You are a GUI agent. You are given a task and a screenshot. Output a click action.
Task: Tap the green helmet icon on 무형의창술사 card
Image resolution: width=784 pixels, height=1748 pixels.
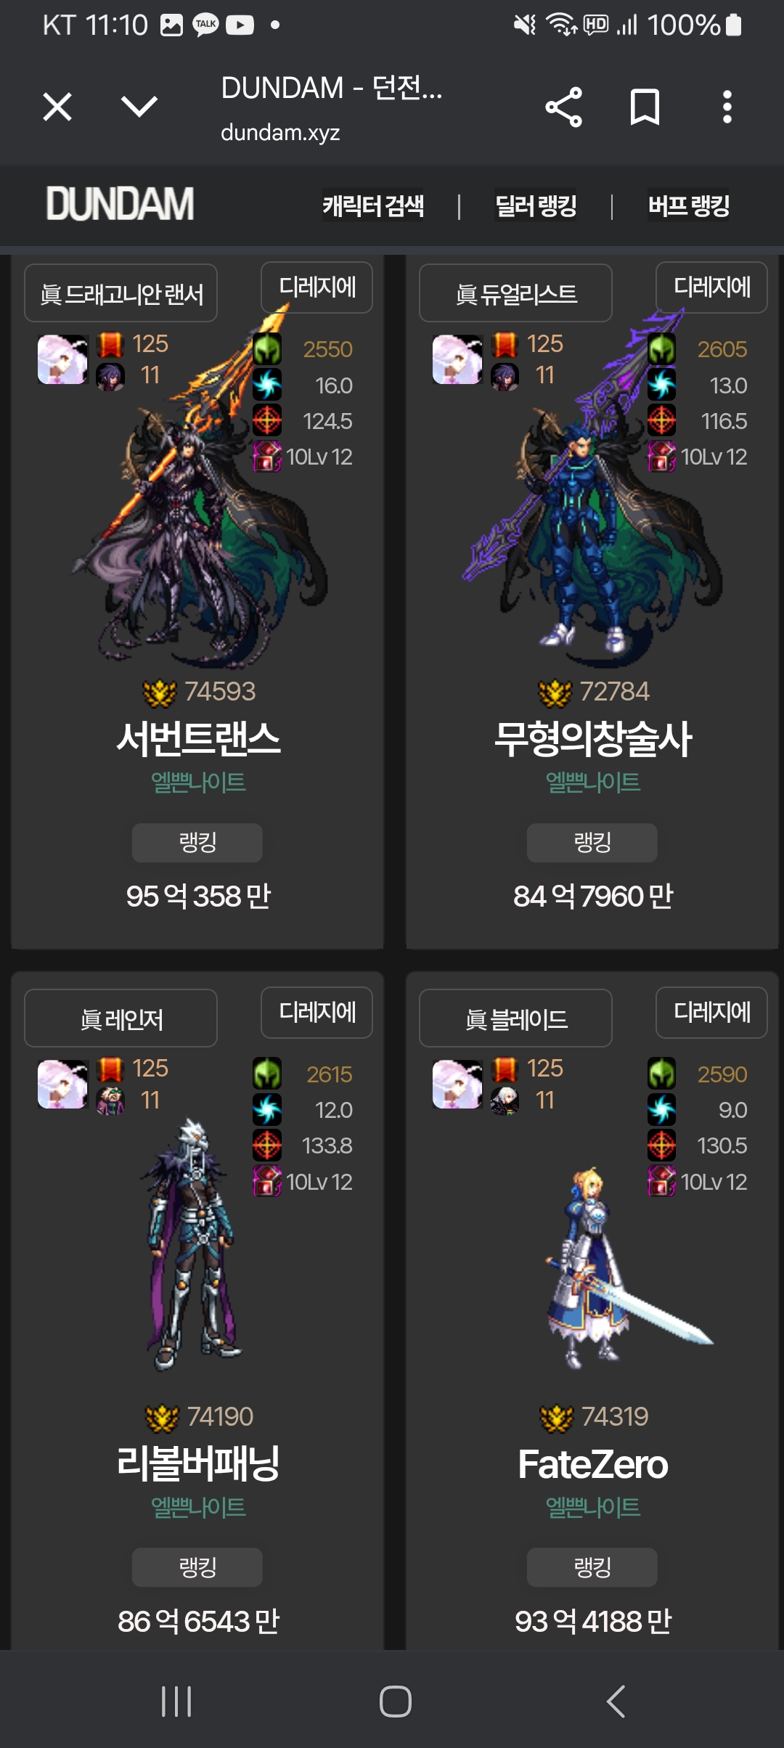point(661,349)
